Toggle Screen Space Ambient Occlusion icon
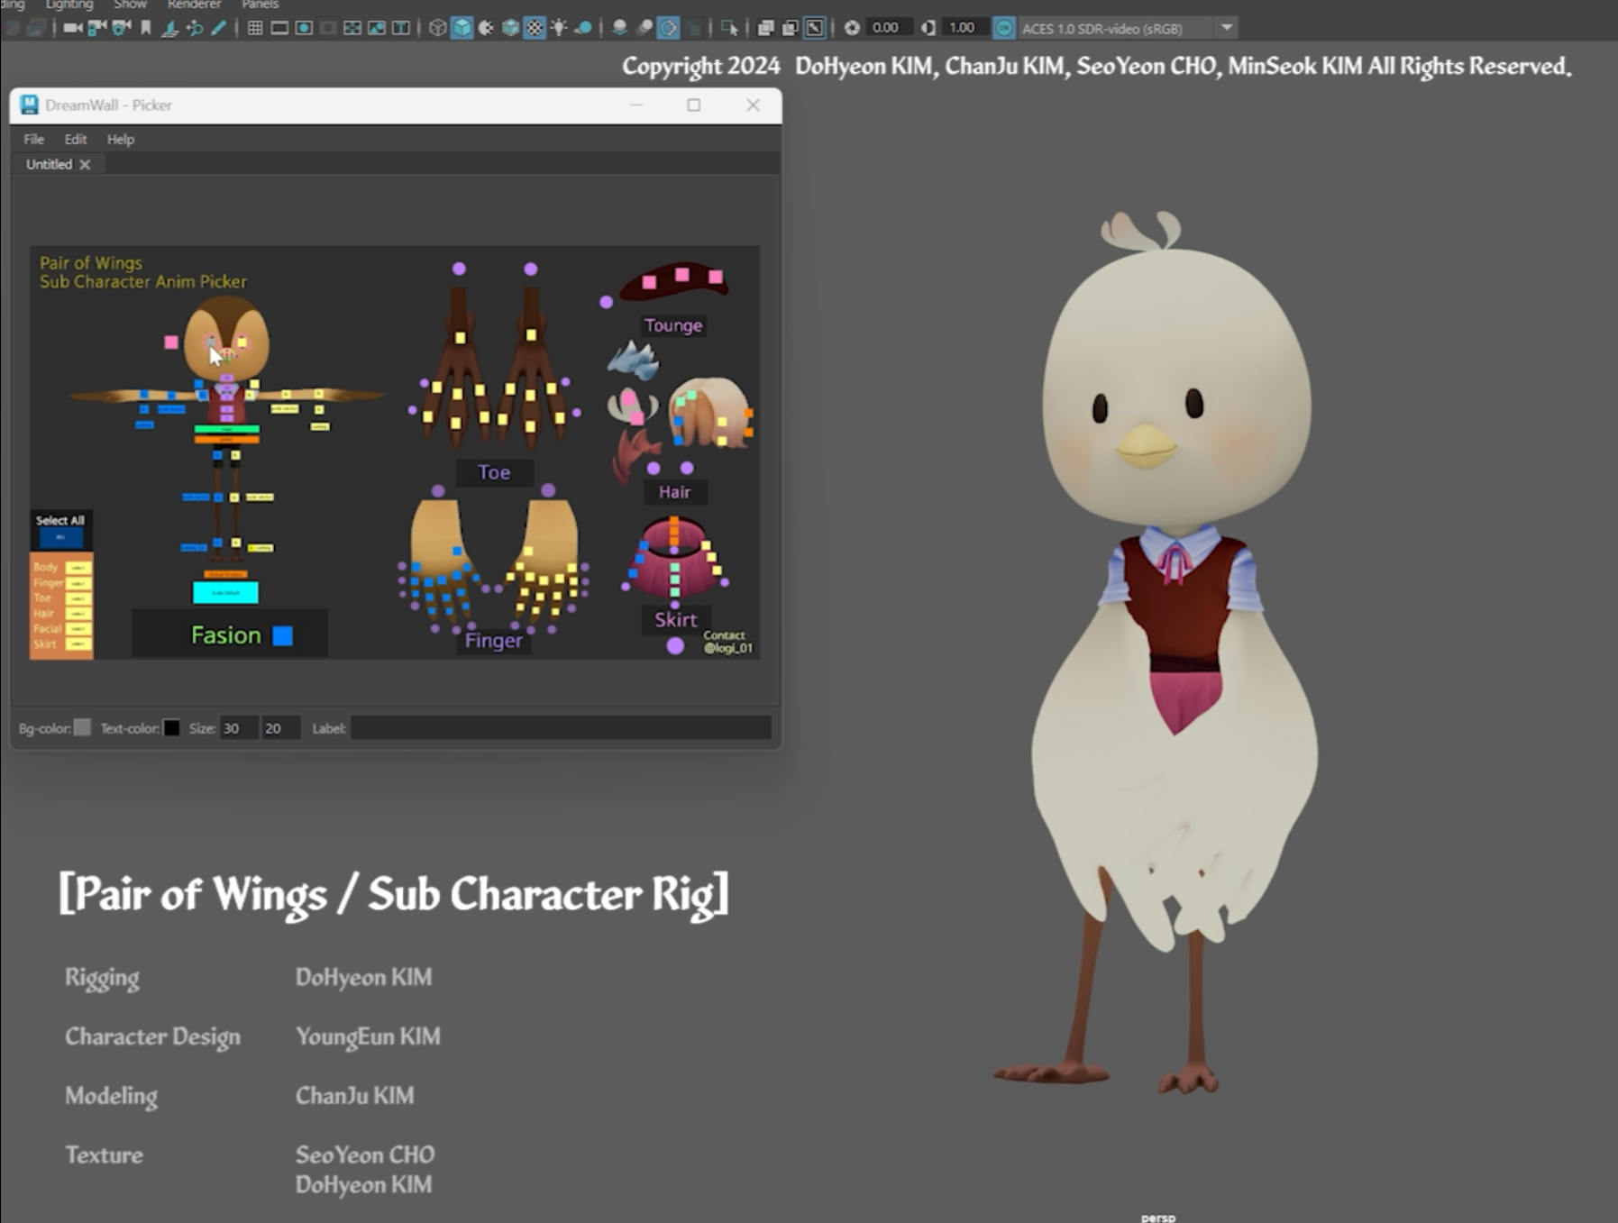 (619, 28)
